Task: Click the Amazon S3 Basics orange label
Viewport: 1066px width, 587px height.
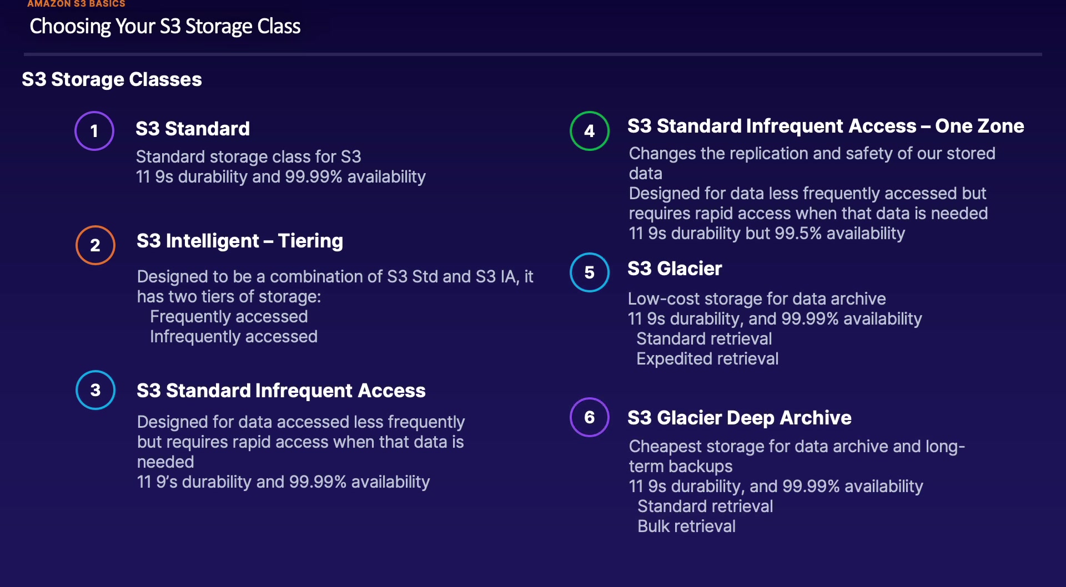Action: tap(76, 4)
